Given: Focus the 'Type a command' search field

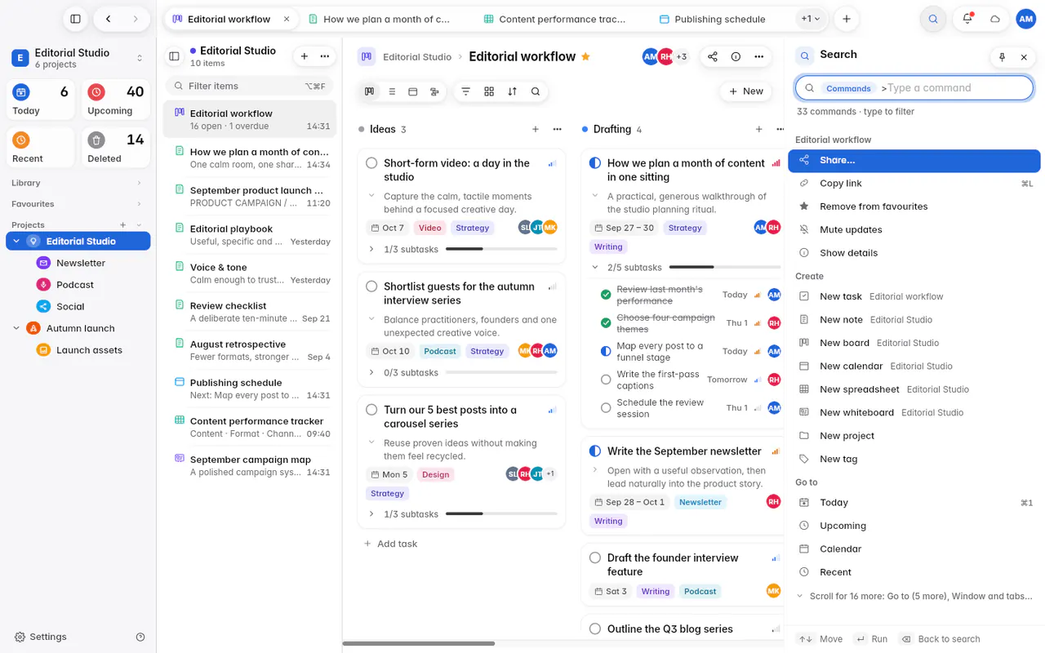Looking at the screenshot, I should point(914,88).
